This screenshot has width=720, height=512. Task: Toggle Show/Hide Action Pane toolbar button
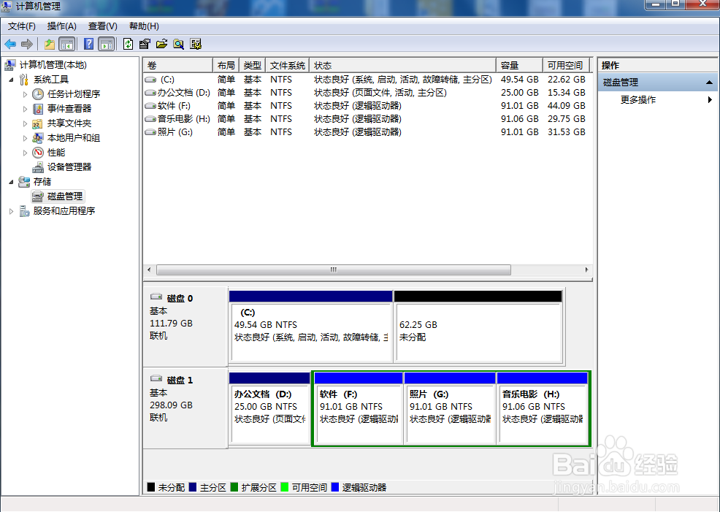107,44
